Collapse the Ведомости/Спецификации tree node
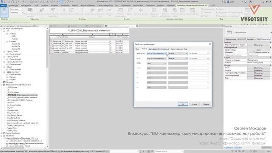 (2, 85)
